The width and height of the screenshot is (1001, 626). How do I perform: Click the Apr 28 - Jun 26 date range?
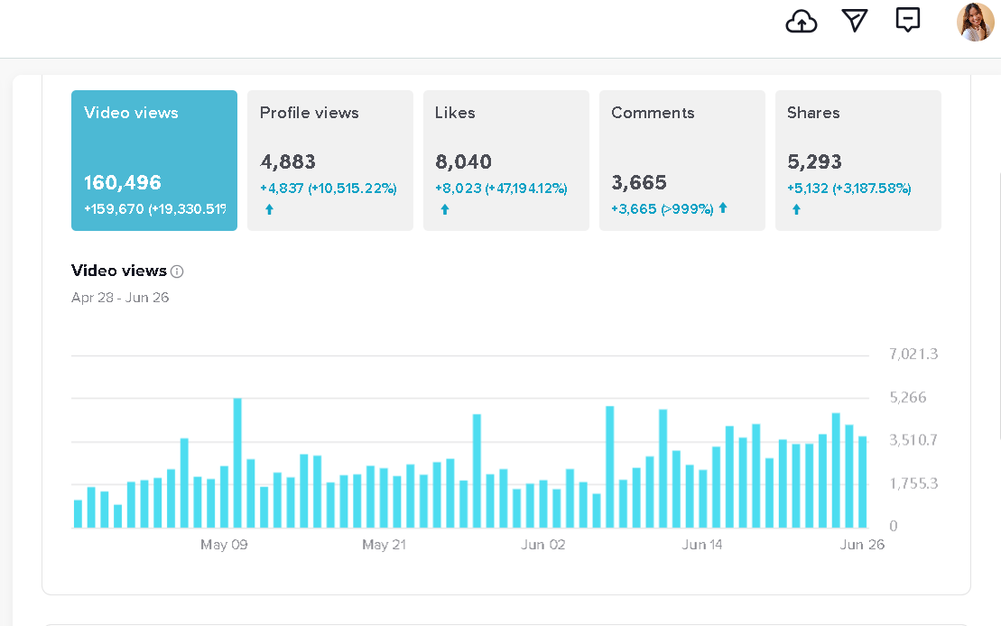[120, 298]
